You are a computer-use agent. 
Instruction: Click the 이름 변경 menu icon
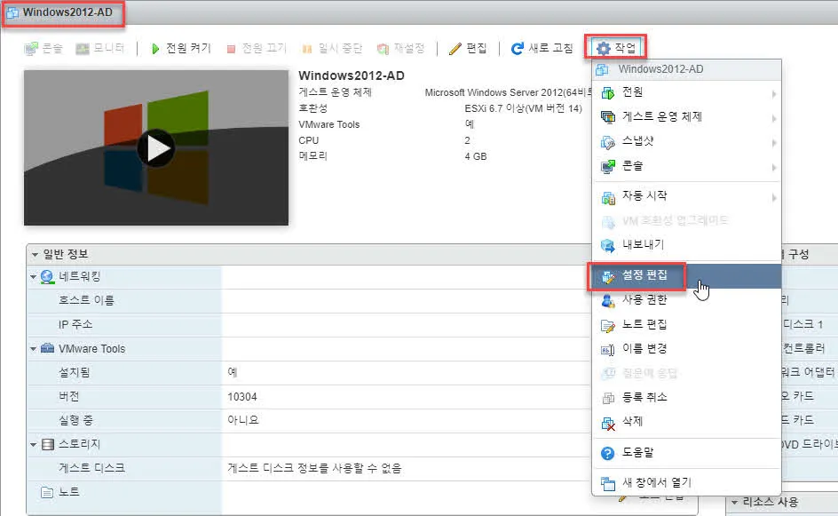[608, 350]
